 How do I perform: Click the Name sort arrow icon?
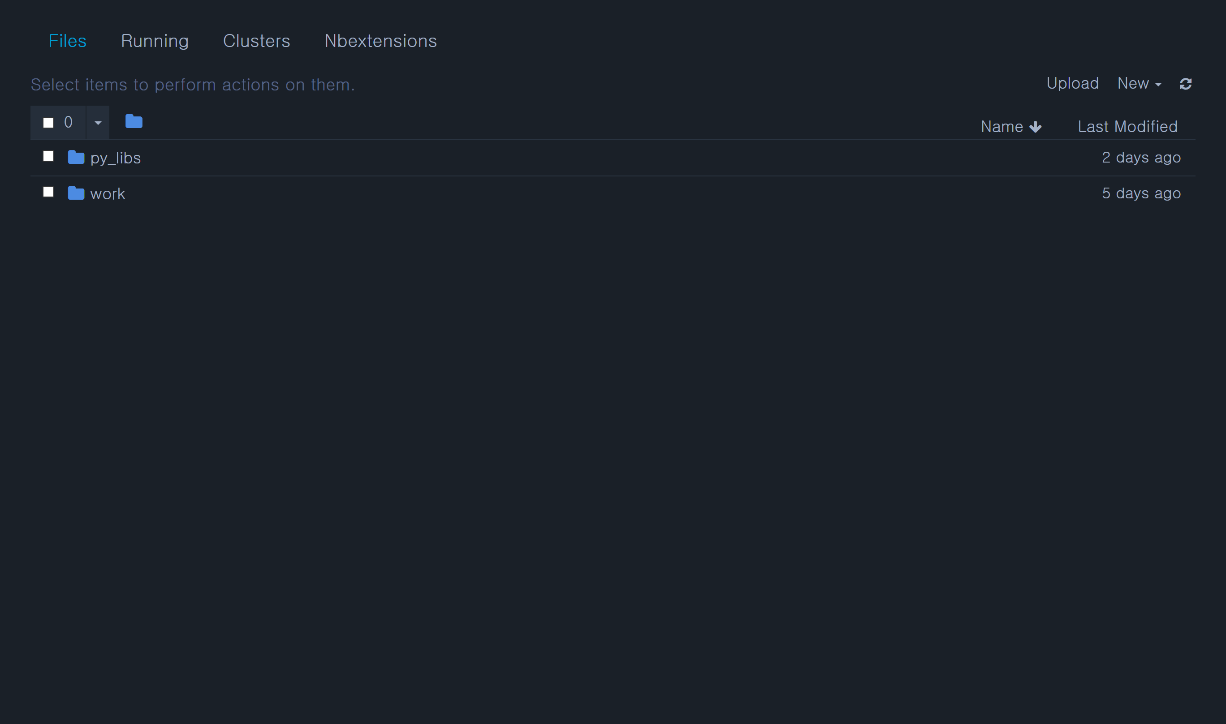point(1035,127)
